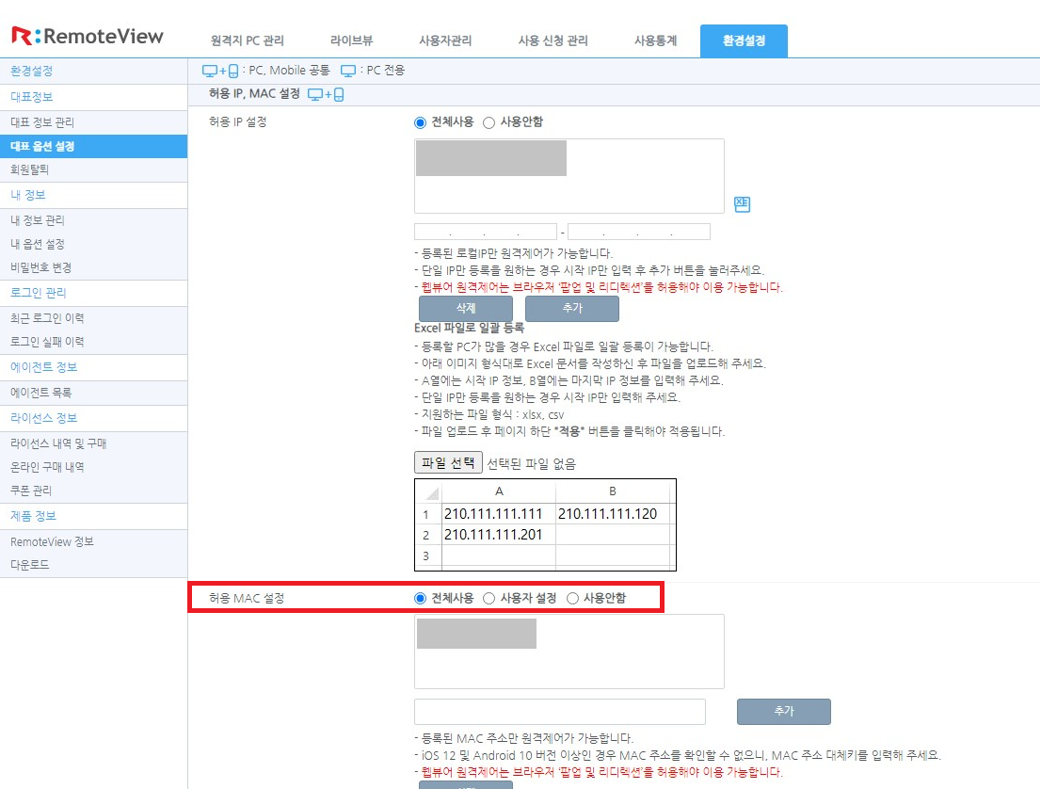1041x789 pixels.
Task: Click the 추가 button below the IP range inputs
Action: click(572, 308)
